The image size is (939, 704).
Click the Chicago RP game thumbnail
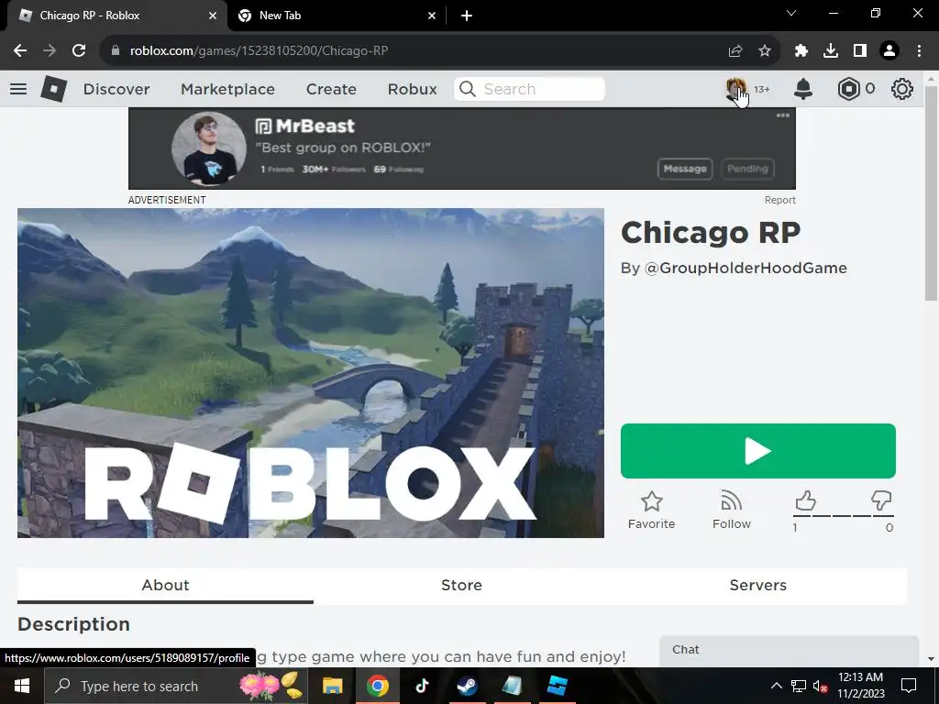click(311, 373)
